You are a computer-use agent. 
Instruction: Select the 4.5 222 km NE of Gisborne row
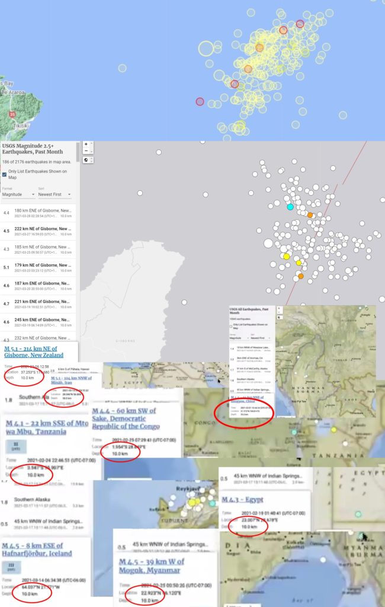pos(38,231)
